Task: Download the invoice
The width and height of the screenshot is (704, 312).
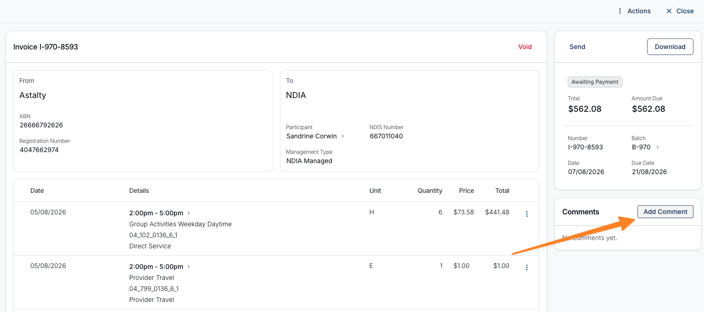Action: 670,47
